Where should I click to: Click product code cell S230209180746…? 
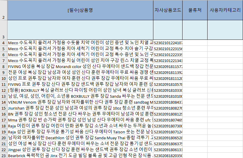point(168,120)
